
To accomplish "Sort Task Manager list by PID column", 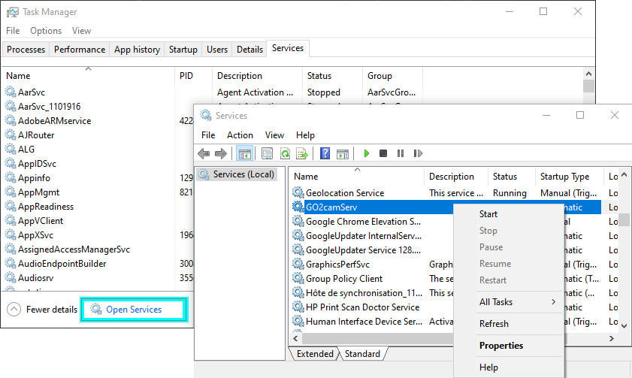I will coord(186,76).
